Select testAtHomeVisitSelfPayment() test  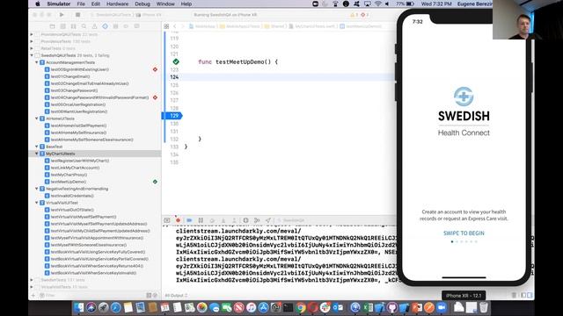(x=78, y=126)
